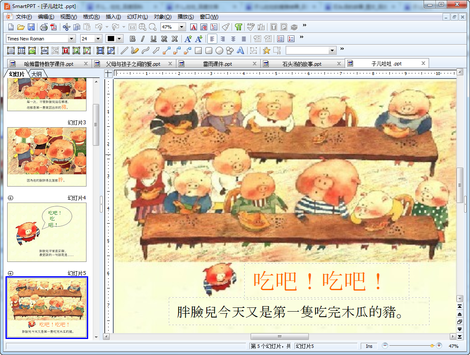Viewport: 470px width, 355px height.
Task: Select the arrow drawing tool
Action: point(156,51)
